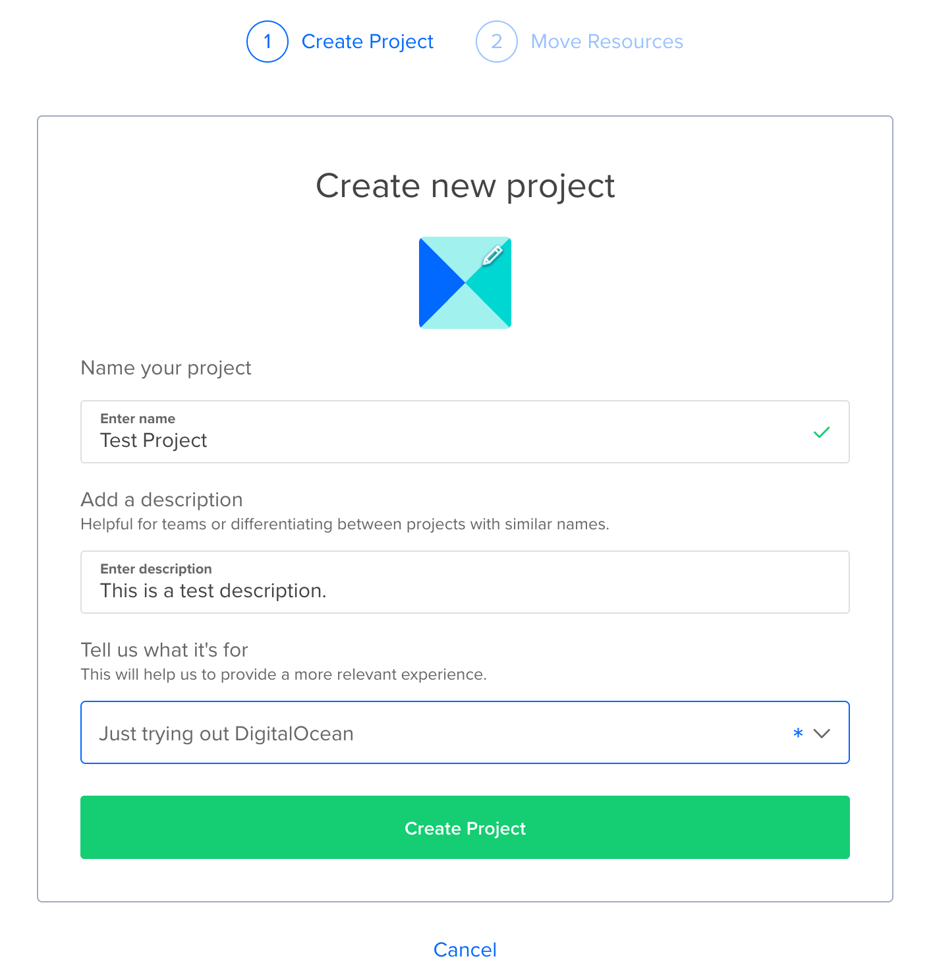Select the 'Create Project' step label at top
The image size is (929, 973).
(x=367, y=42)
